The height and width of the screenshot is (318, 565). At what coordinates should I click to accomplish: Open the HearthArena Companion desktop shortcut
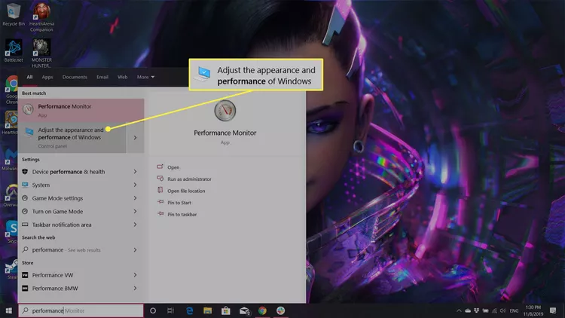pos(41,12)
